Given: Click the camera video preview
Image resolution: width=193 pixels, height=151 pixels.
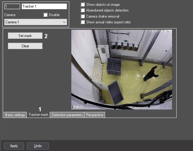Looking at the screenshot, I should pos(122,69).
